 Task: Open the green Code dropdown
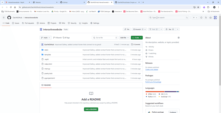coord(137,38)
